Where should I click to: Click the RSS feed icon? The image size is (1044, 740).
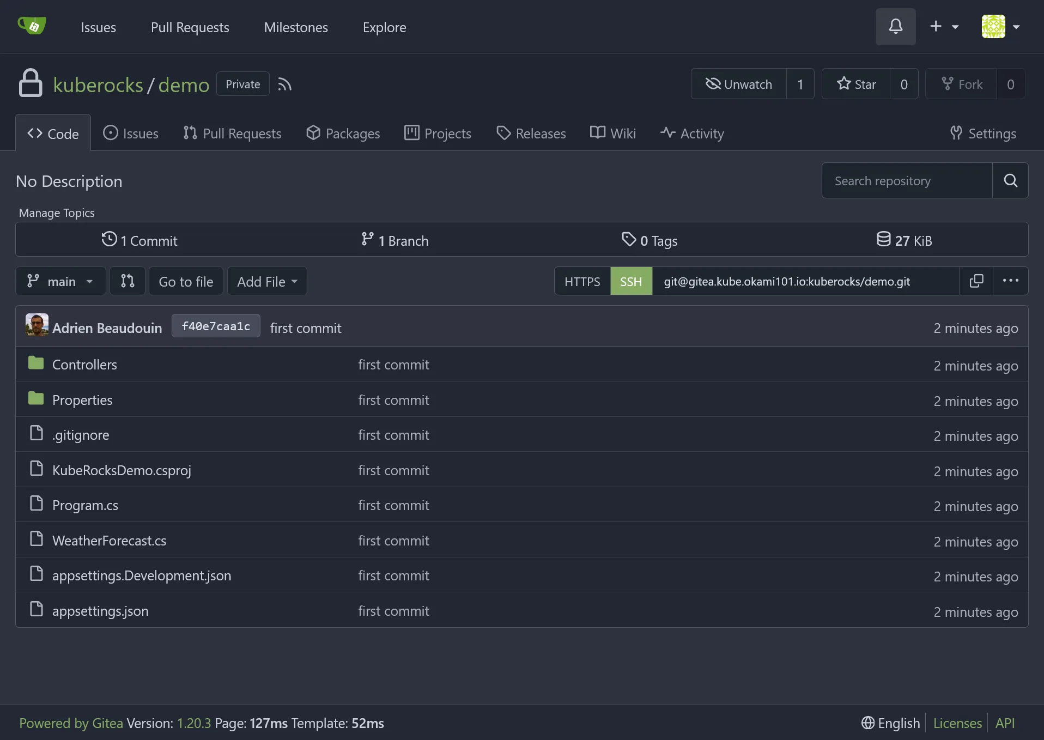tap(284, 84)
